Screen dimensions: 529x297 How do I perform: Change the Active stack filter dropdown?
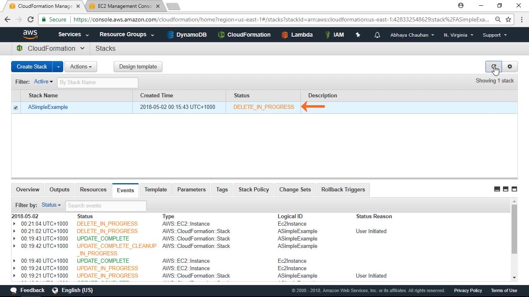click(43, 82)
